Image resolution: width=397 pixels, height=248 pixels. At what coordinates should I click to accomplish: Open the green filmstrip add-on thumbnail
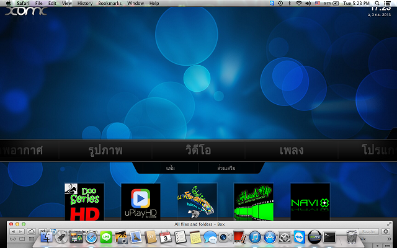pos(254,202)
